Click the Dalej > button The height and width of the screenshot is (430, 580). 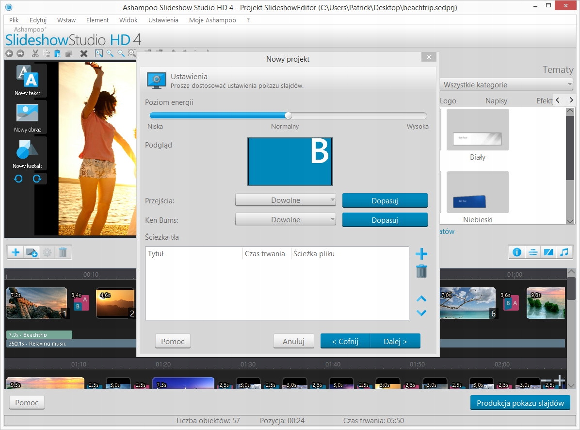395,341
